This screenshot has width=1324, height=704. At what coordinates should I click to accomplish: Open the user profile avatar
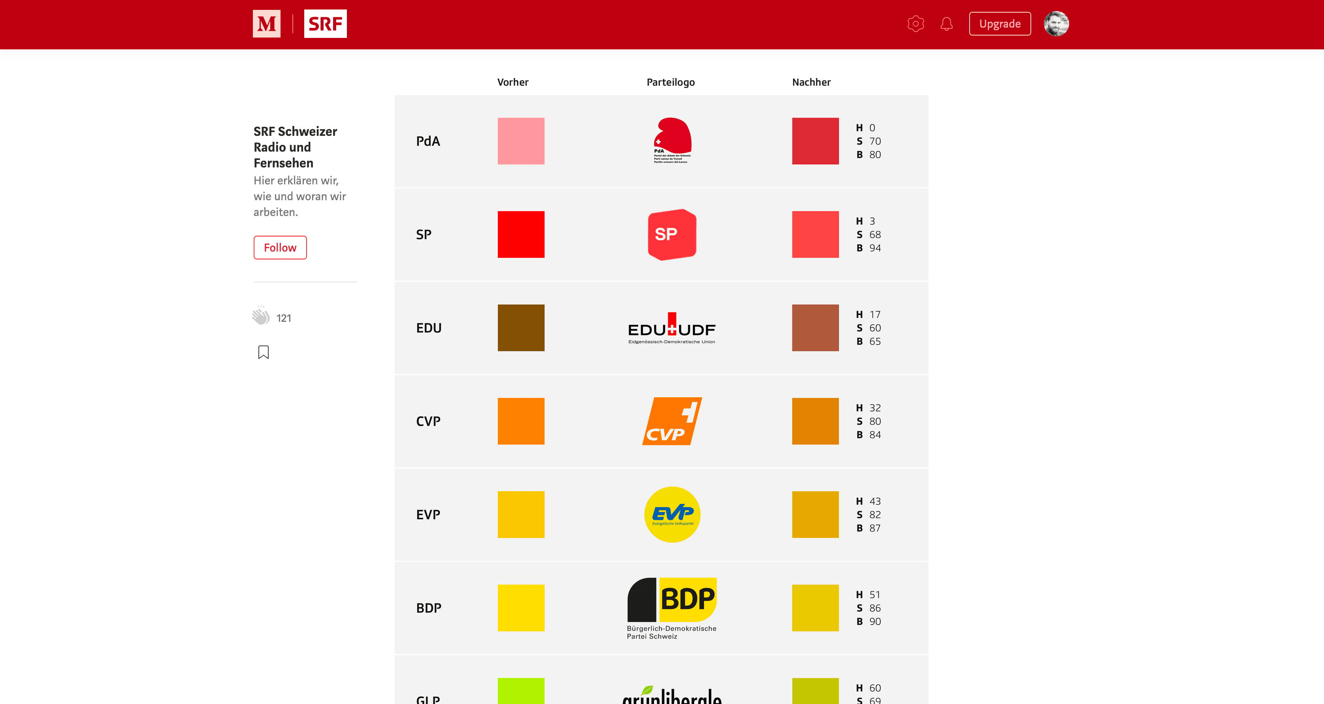(x=1056, y=24)
